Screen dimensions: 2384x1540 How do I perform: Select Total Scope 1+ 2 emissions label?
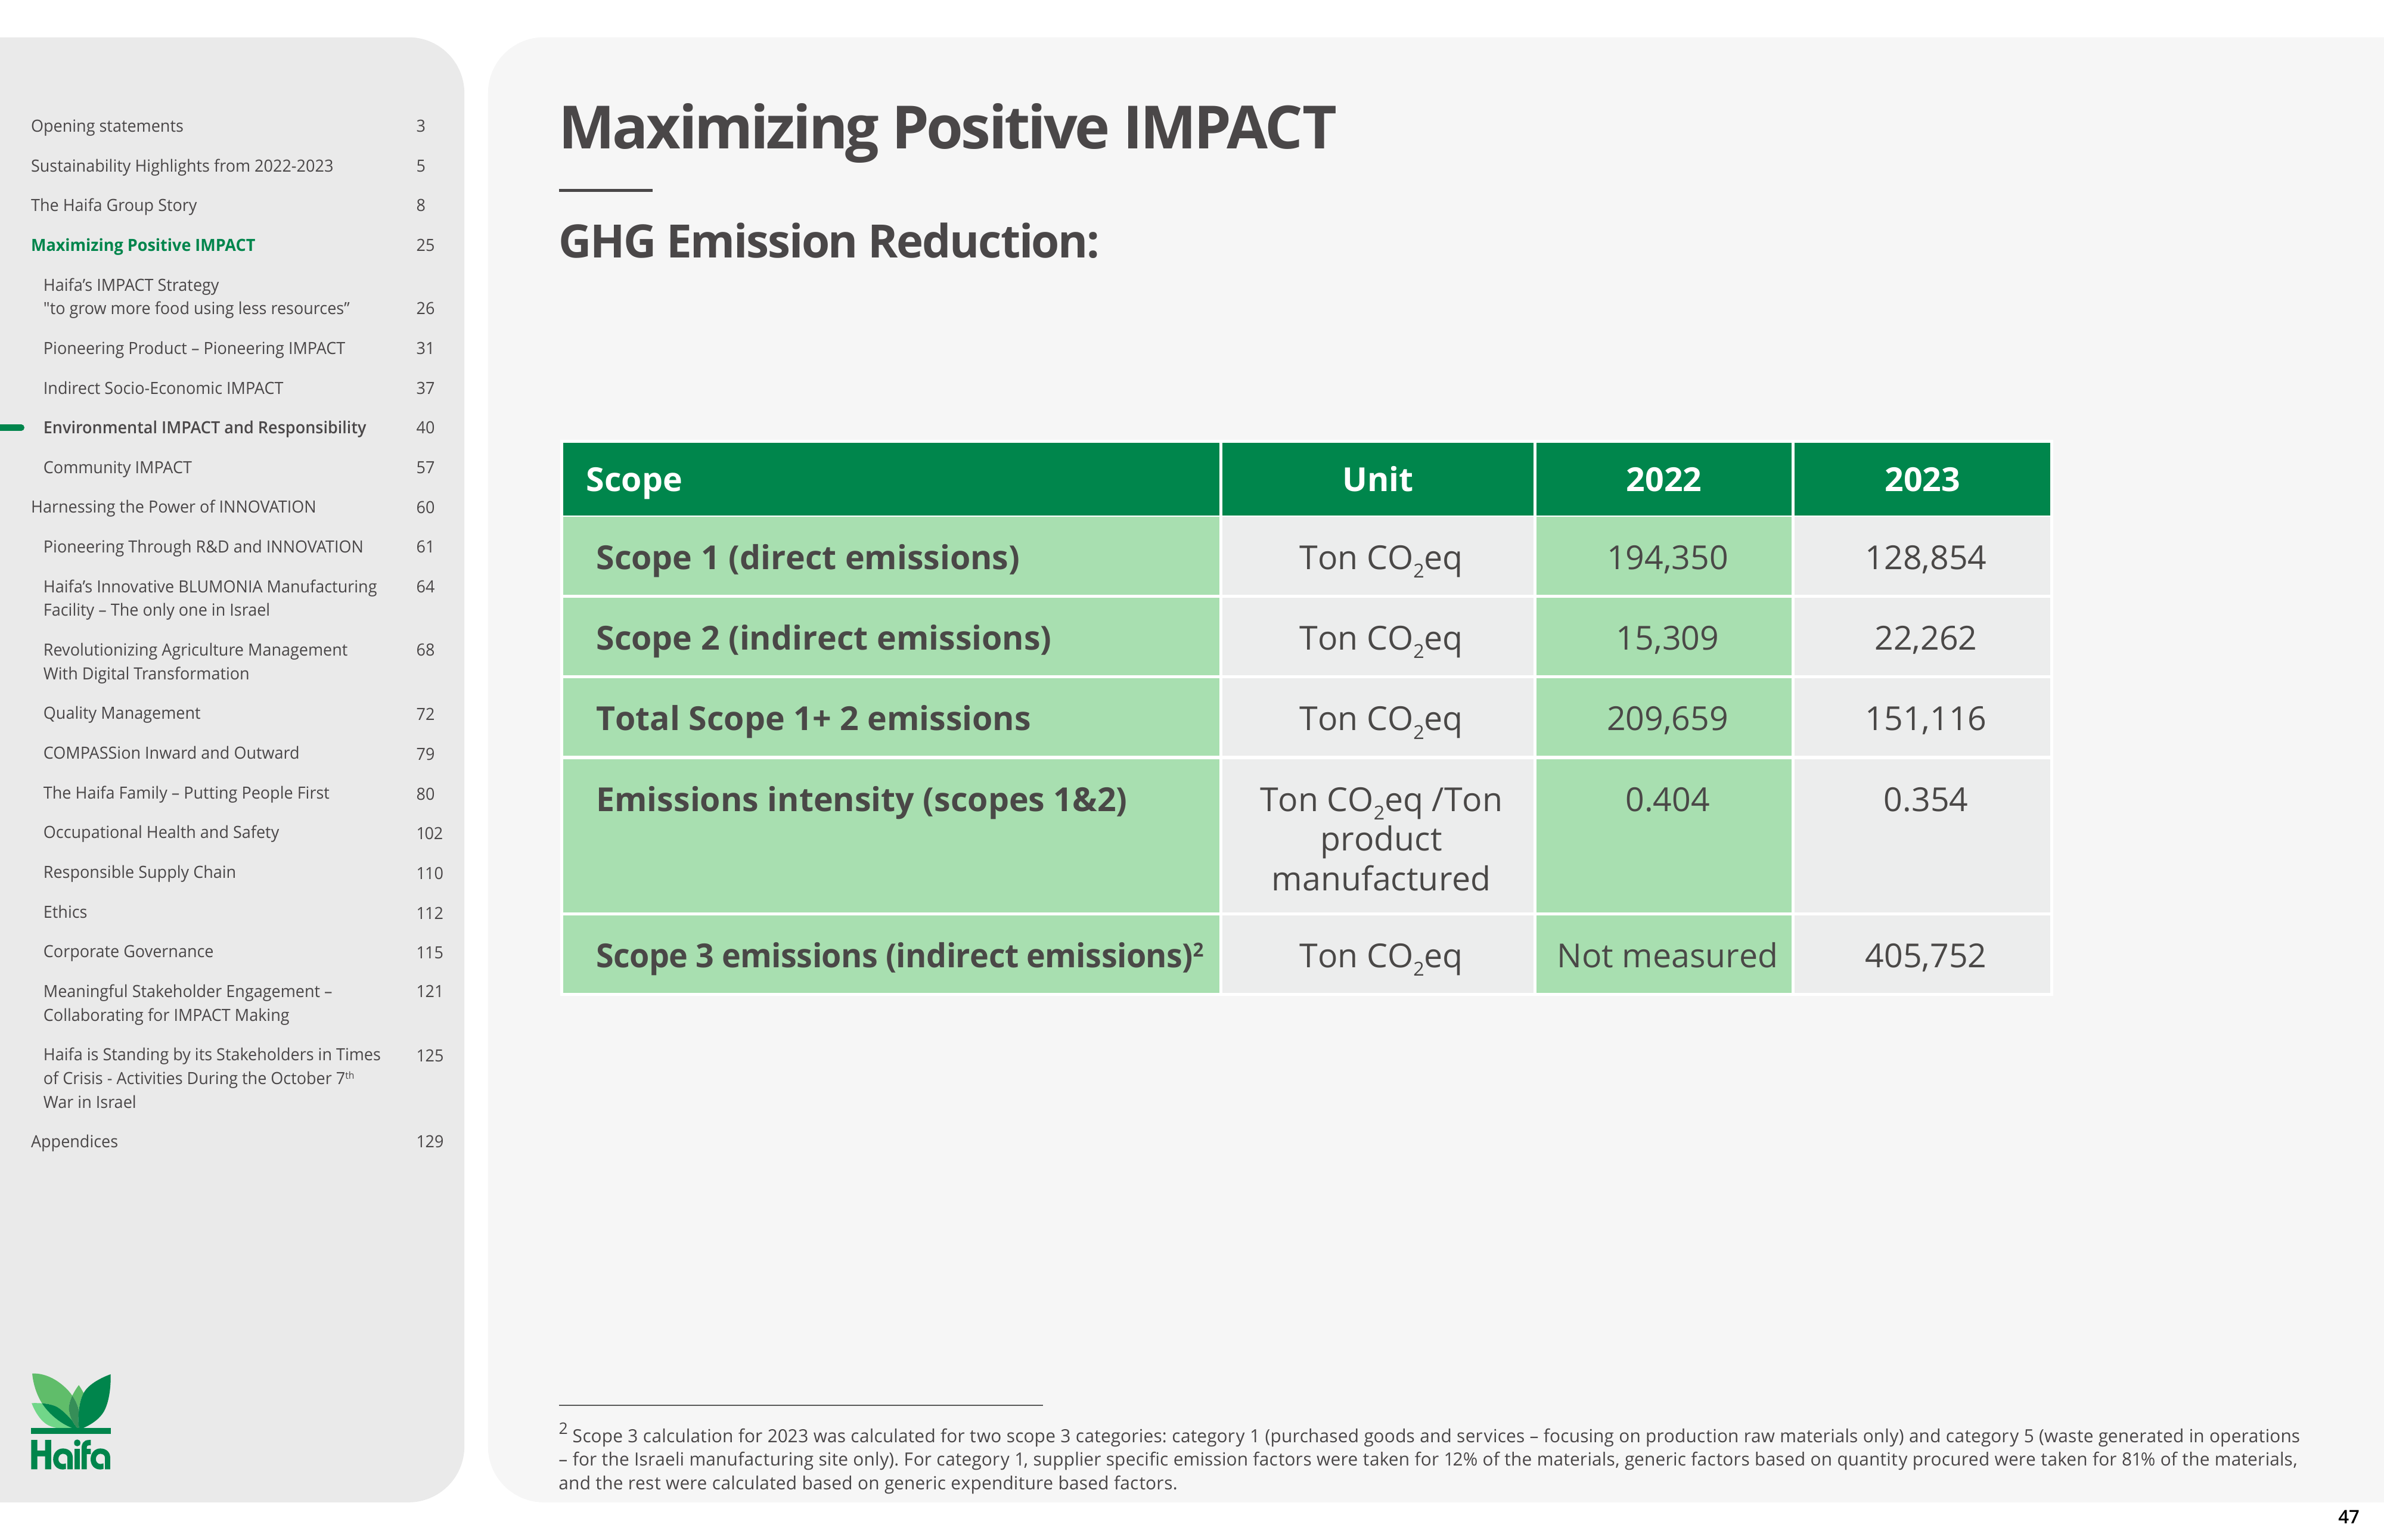click(x=813, y=719)
